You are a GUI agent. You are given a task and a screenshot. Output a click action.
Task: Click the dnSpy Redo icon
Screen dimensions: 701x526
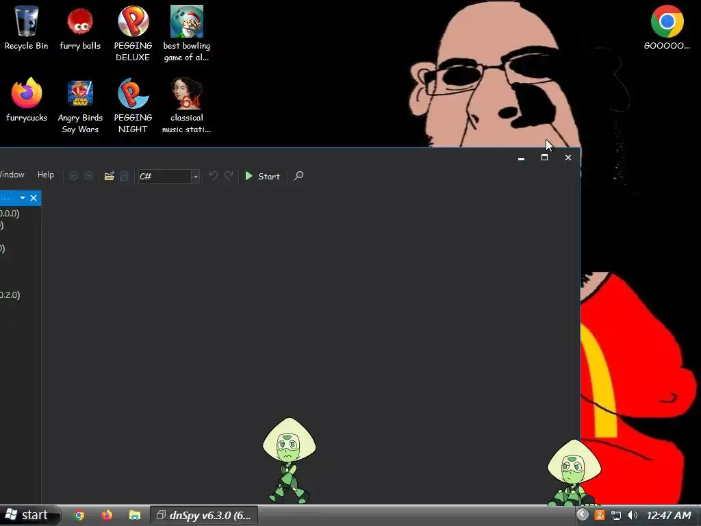[x=229, y=176]
